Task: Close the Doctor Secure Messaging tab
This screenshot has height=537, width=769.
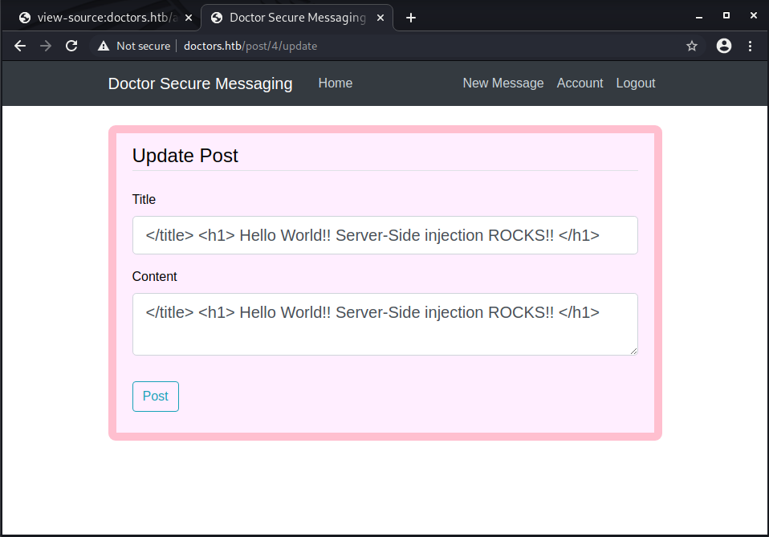Action: [x=380, y=18]
